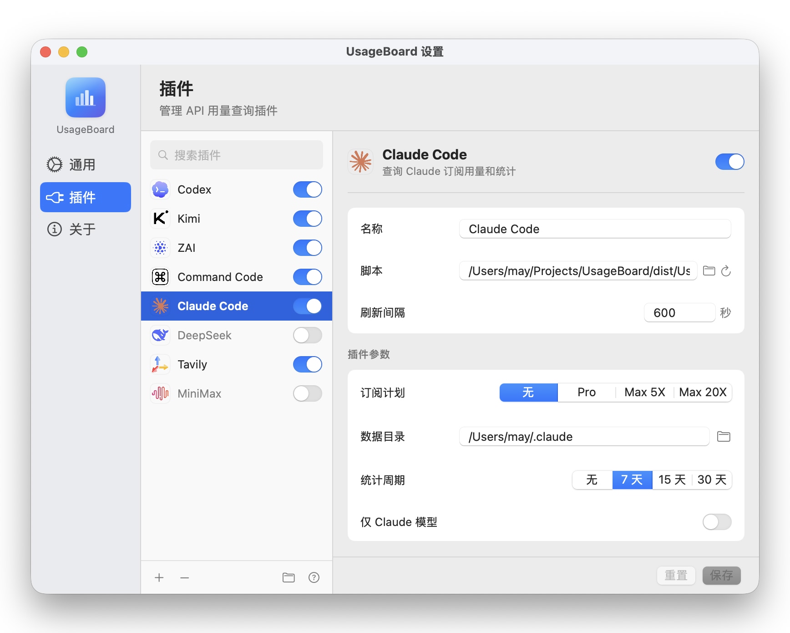
Task: Zoom the UsageBoard 设置 window
Action: [x=82, y=52]
